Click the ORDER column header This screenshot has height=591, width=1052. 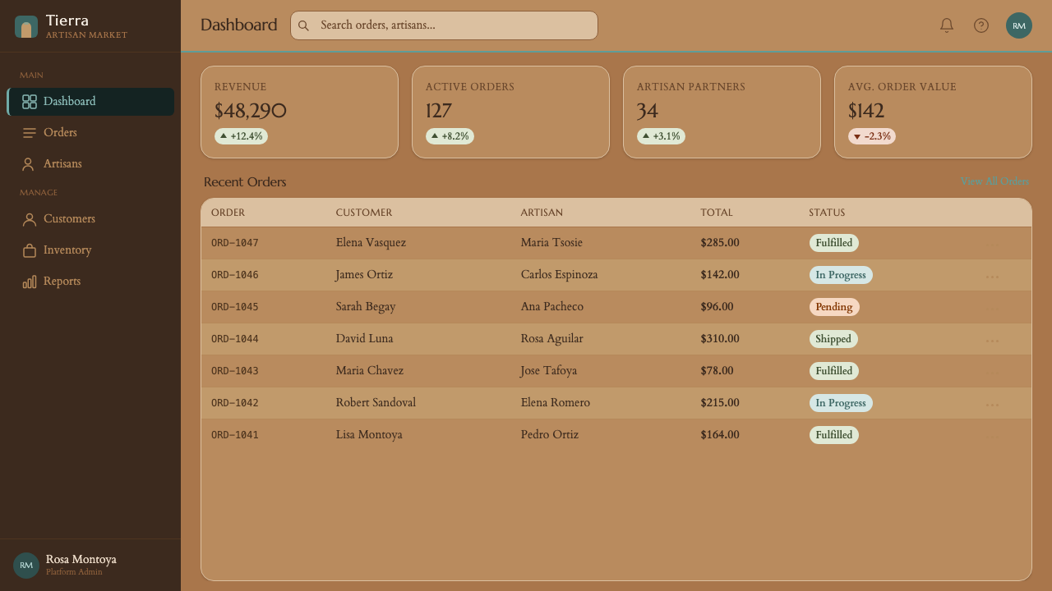pyautogui.click(x=228, y=213)
